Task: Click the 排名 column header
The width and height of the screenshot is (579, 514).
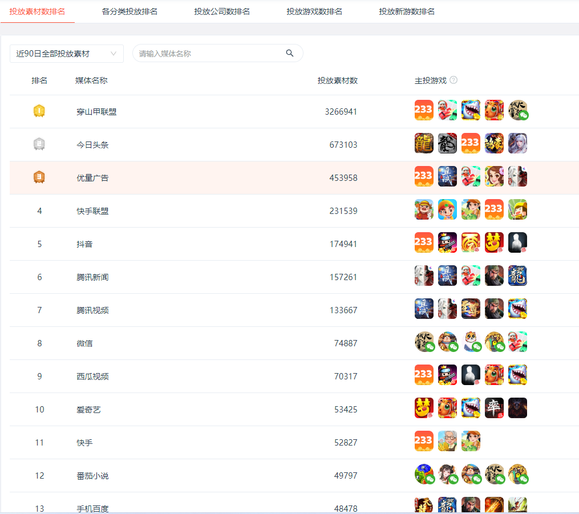Action: click(x=39, y=80)
